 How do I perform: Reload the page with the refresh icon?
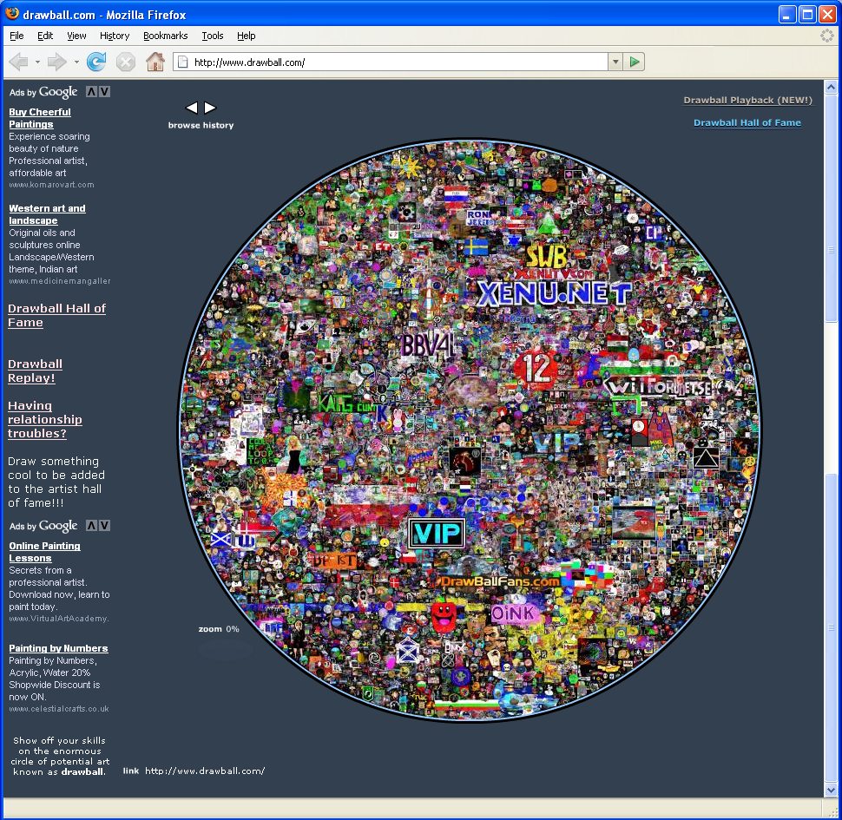[x=96, y=62]
